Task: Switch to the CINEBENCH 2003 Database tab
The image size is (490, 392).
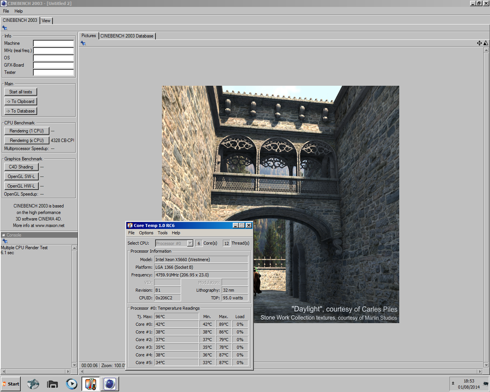Action: click(x=127, y=36)
